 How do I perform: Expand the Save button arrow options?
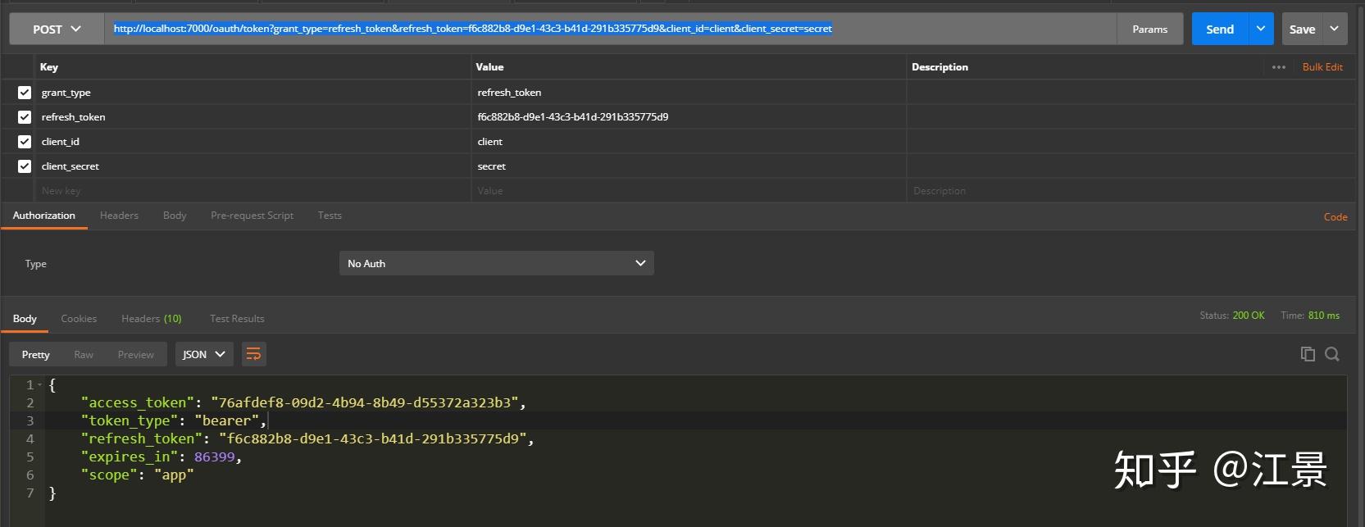[x=1335, y=29]
